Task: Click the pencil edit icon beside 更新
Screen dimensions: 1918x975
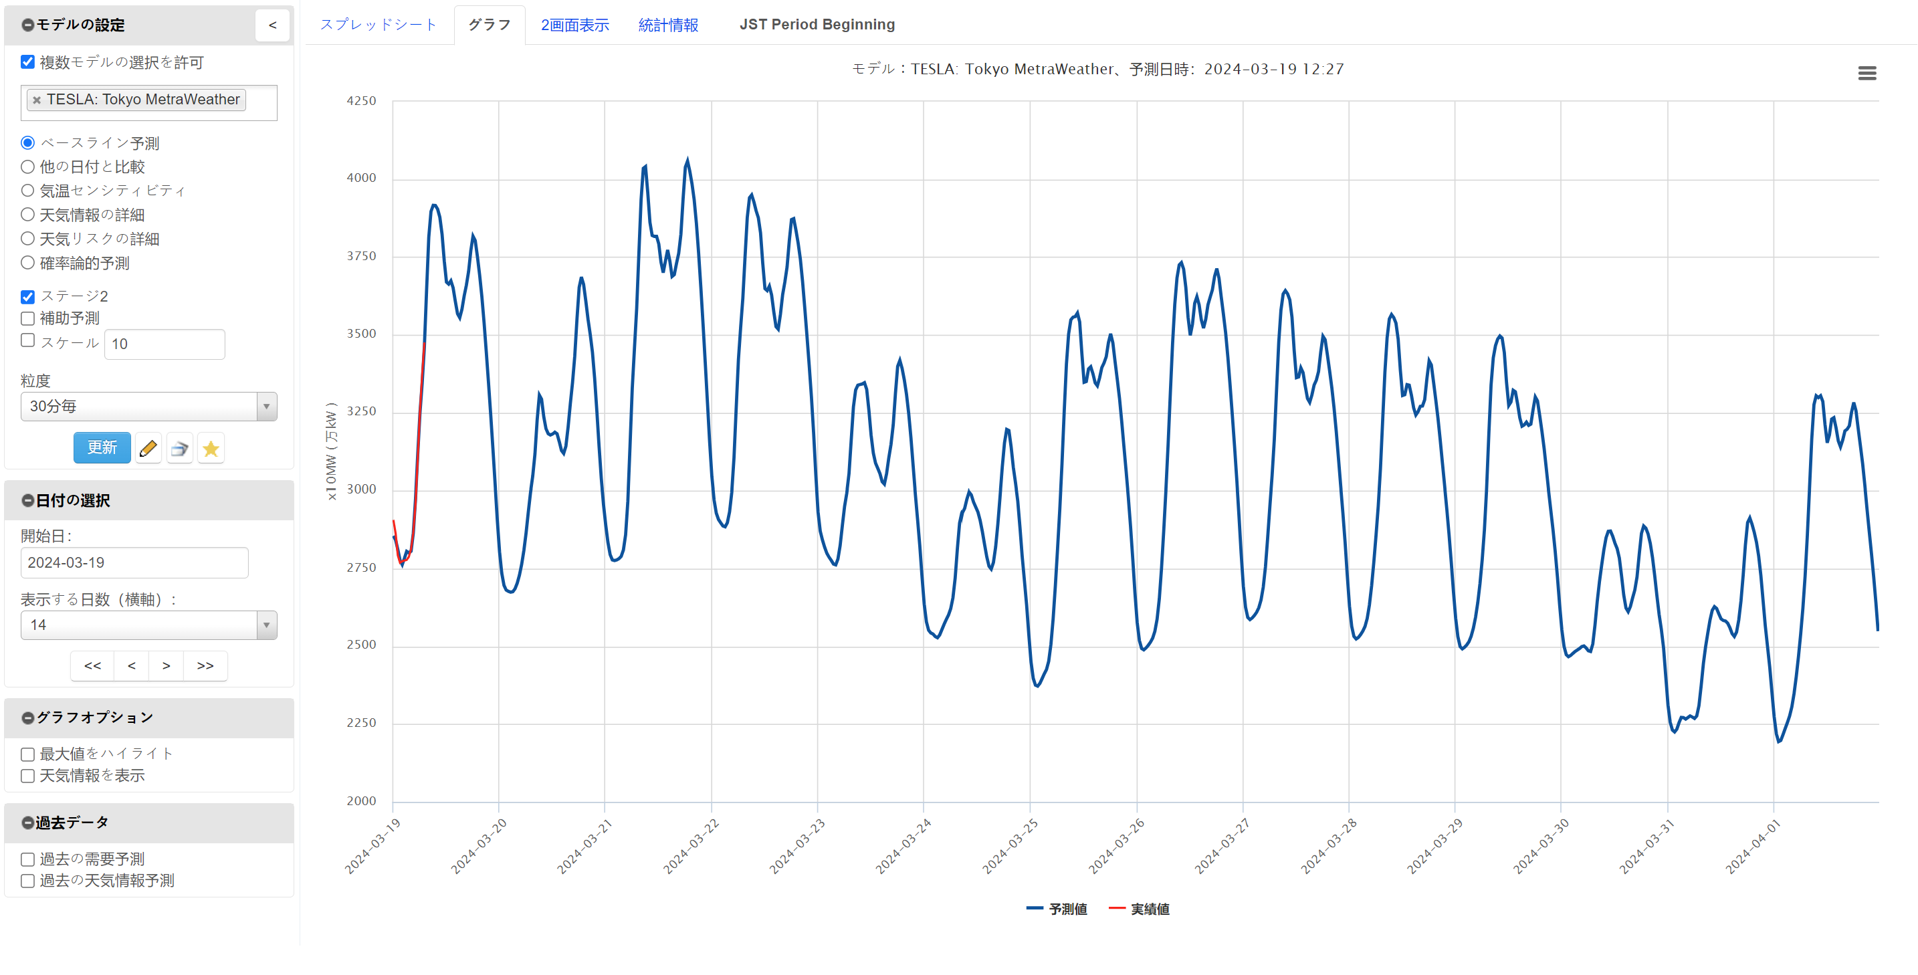Action: 148,447
